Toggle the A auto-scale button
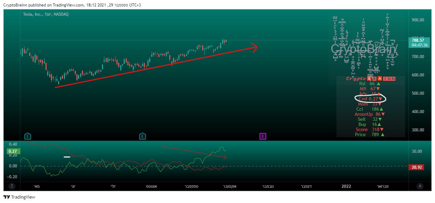The width and height of the screenshot is (435, 203). click(x=420, y=186)
